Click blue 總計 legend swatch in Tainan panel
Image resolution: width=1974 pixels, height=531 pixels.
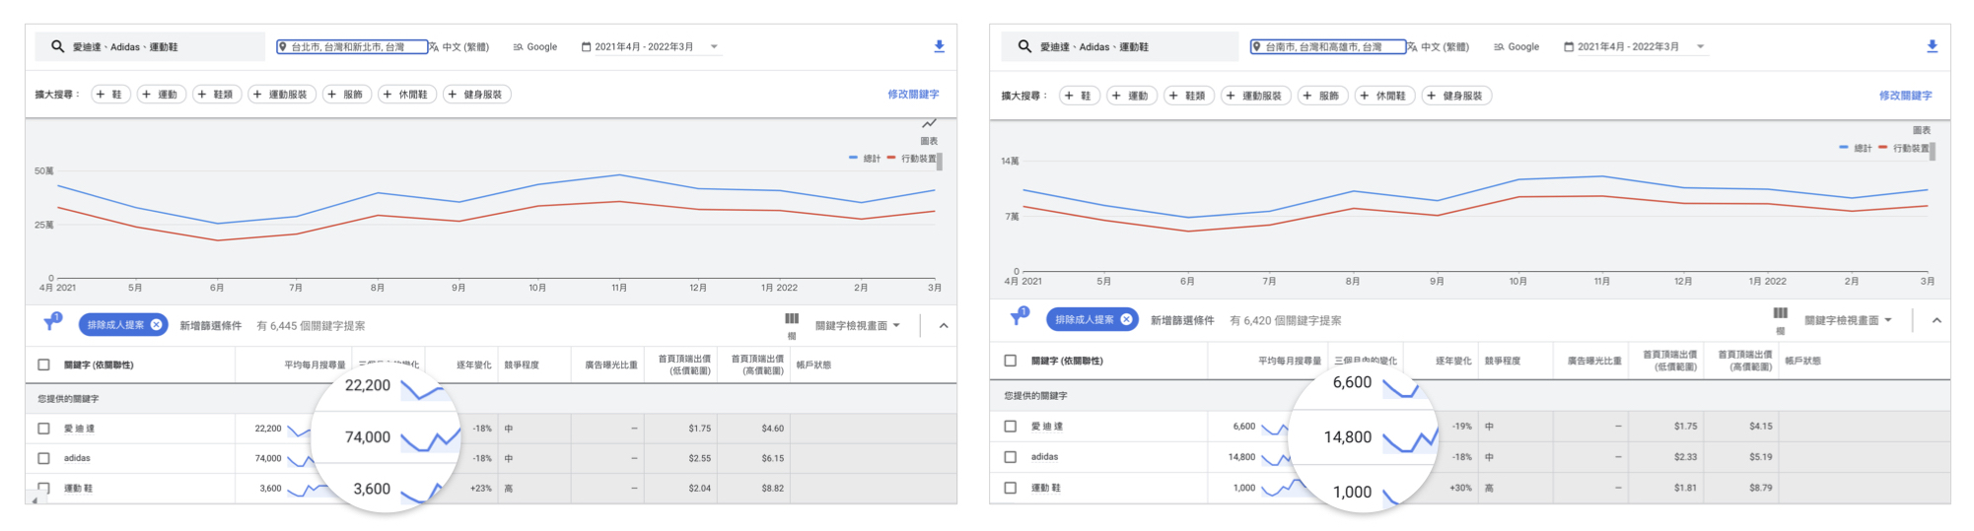(1843, 148)
